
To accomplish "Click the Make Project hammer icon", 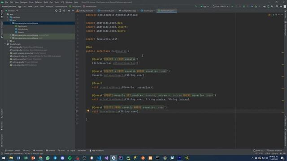I will point(196,7).
